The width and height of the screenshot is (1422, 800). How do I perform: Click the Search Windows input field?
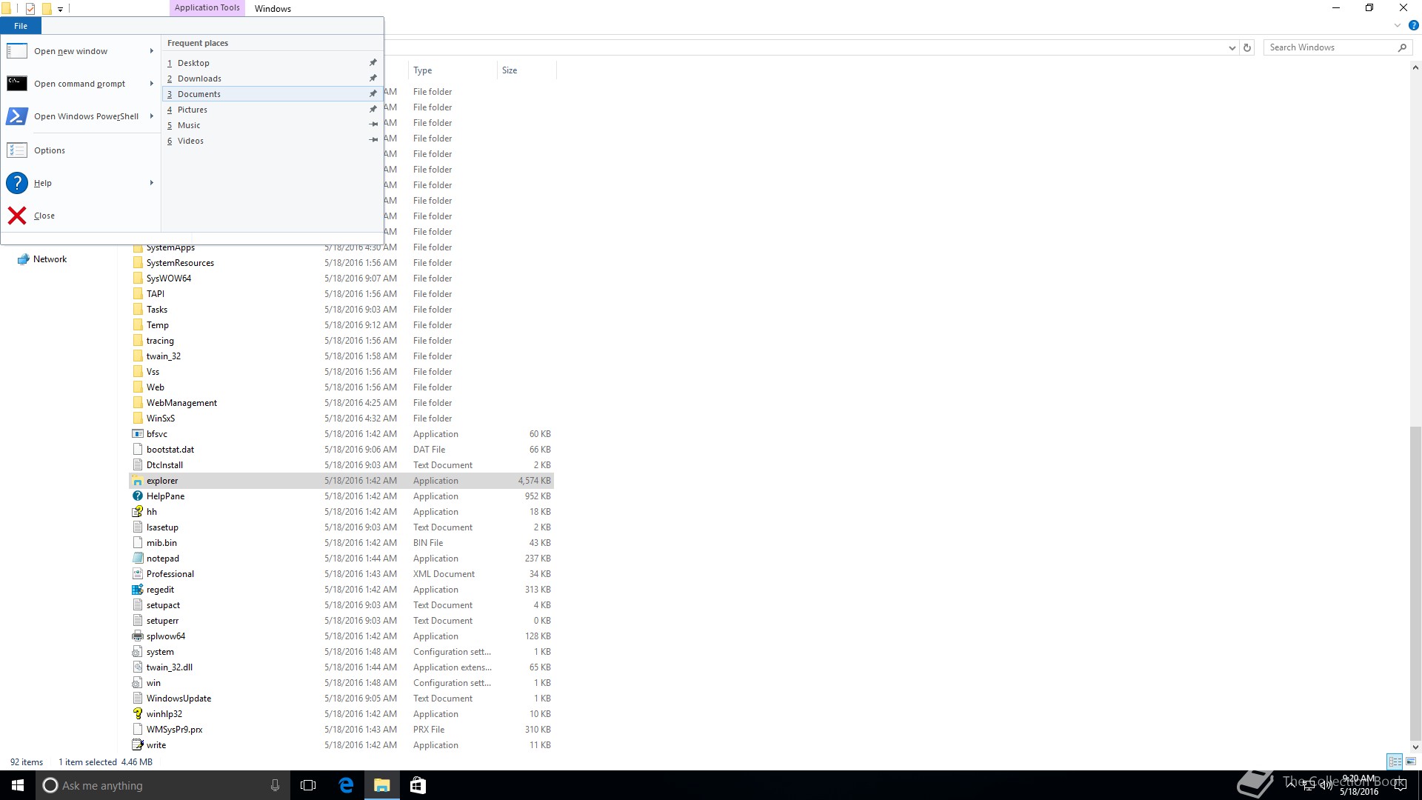pos(1329,47)
